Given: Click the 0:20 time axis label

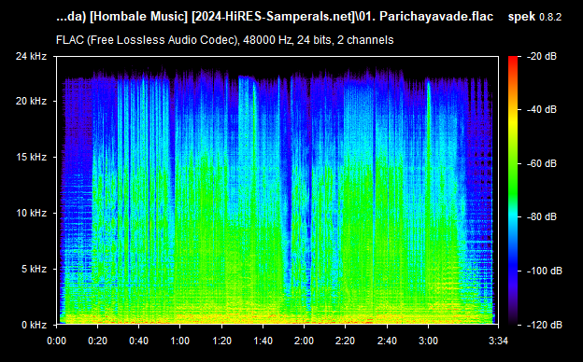Looking at the screenshot, I should (x=98, y=341).
